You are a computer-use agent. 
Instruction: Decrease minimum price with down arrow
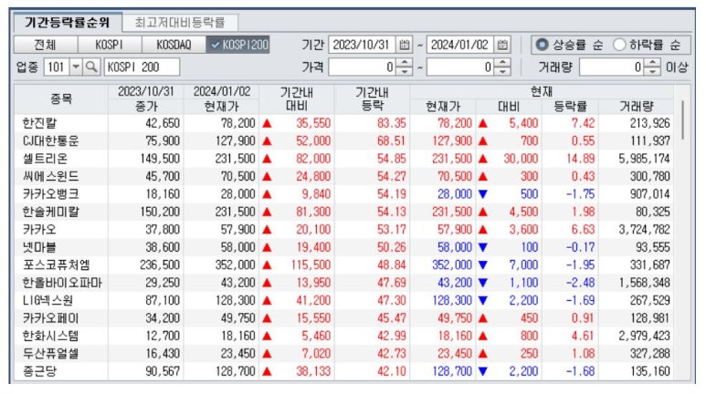(x=405, y=71)
